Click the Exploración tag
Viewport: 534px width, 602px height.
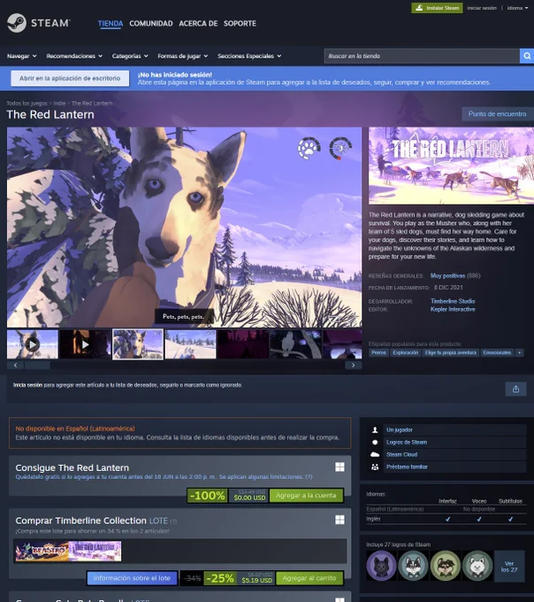click(405, 352)
